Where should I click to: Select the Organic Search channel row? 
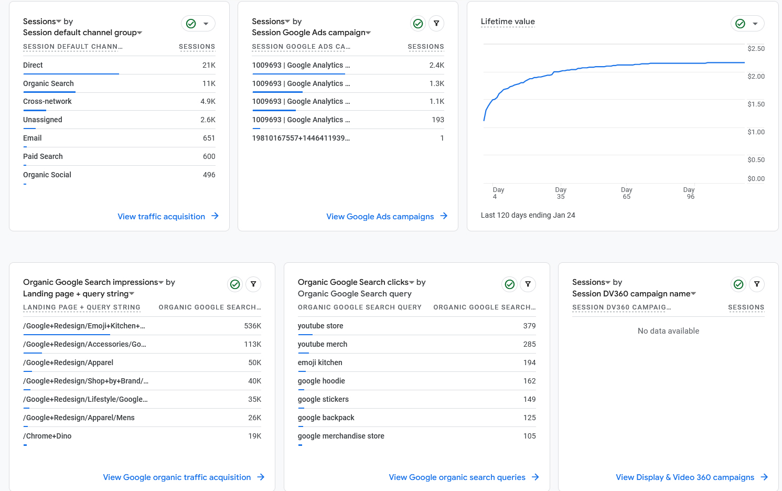pos(48,83)
